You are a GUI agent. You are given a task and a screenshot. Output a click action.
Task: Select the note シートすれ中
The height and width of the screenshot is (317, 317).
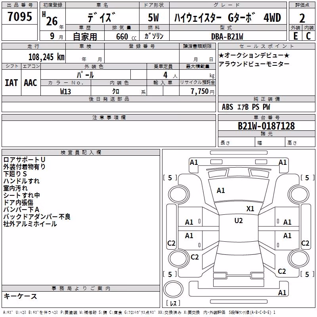click(22, 195)
